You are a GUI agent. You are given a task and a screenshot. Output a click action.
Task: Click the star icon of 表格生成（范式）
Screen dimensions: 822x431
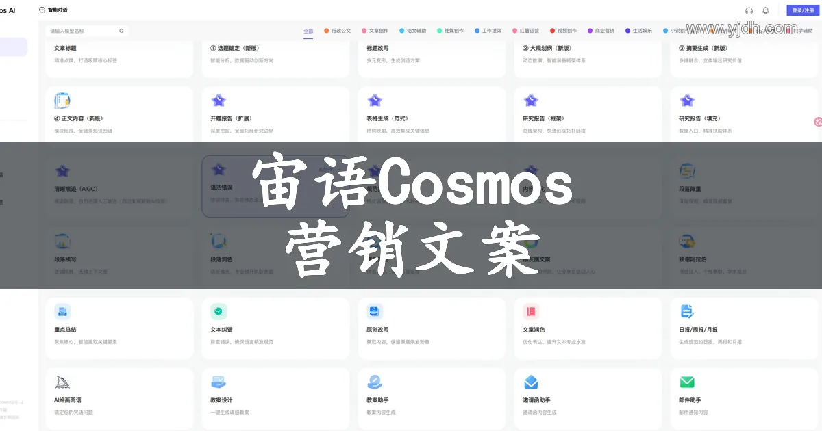point(375,101)
